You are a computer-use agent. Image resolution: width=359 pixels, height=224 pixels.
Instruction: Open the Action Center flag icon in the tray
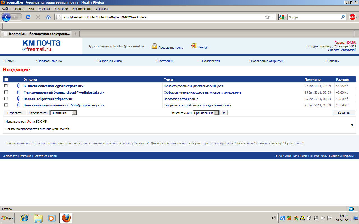click(x=330, y=218)
